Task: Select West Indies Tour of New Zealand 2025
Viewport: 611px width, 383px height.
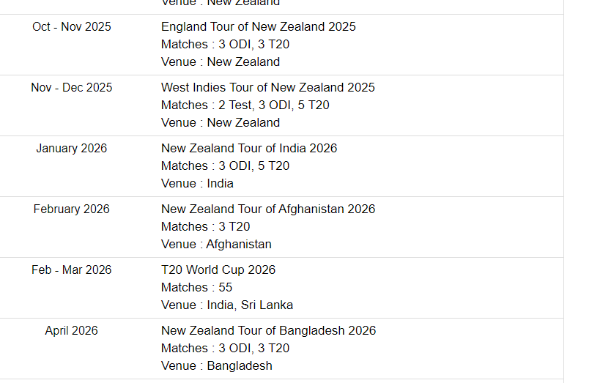Action: 267,88
